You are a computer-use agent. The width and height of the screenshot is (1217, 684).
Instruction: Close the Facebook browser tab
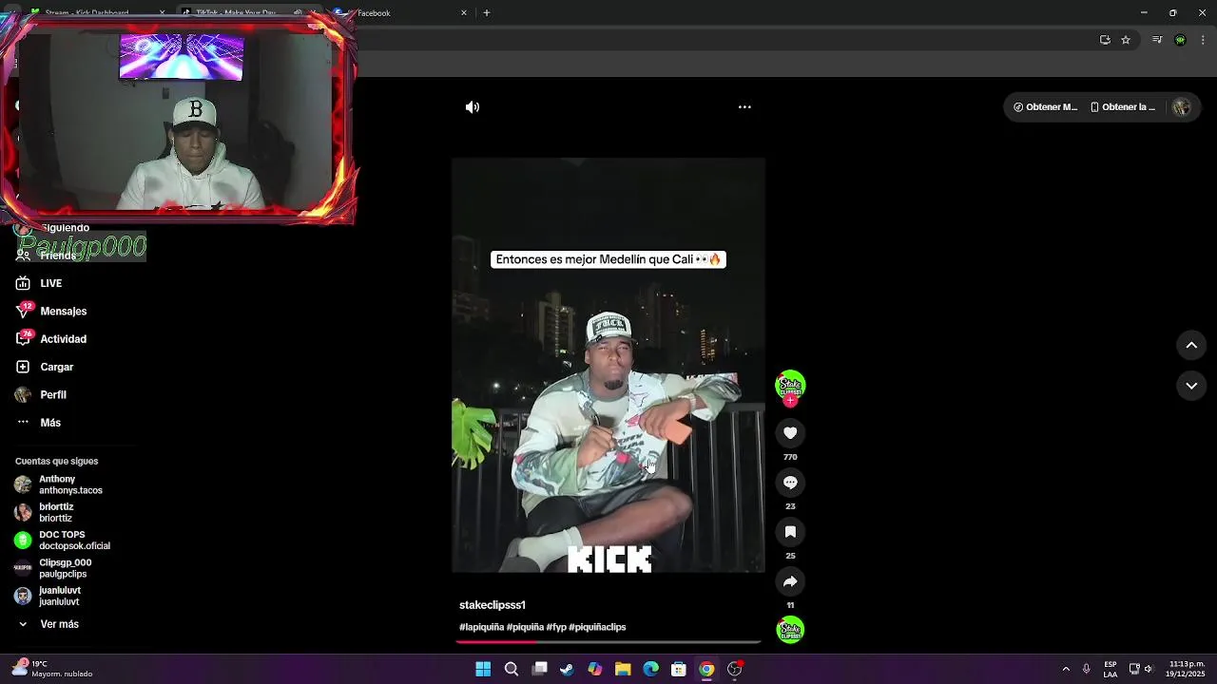tap(464, 13)
